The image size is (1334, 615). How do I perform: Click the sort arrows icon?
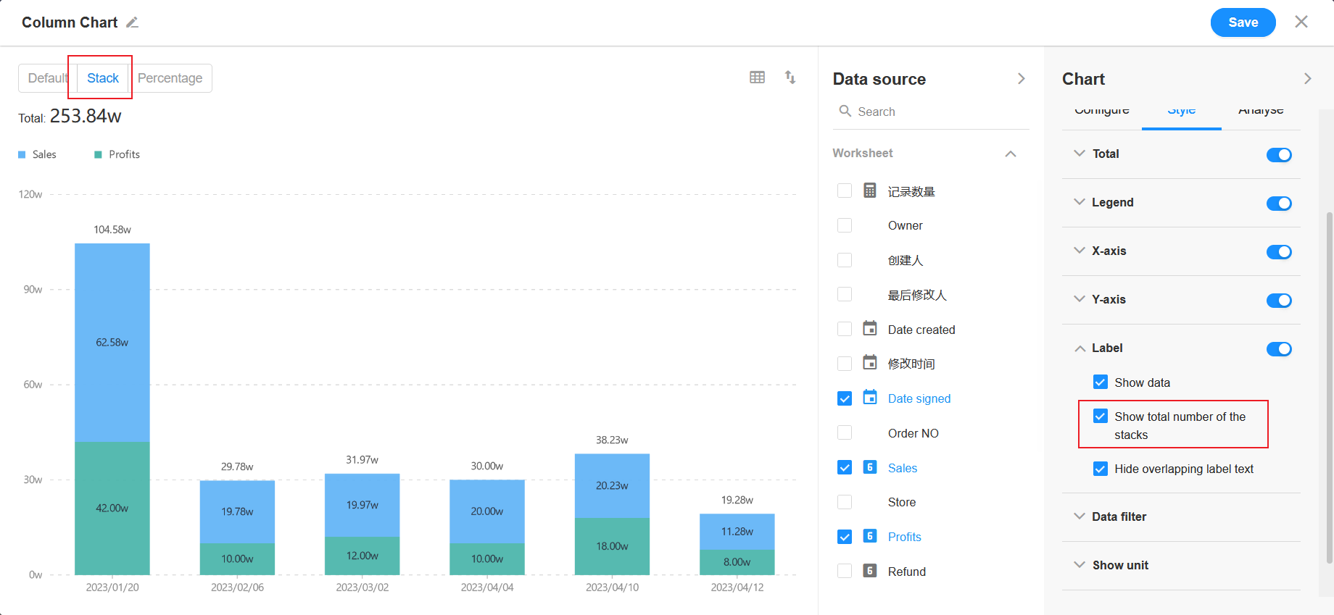pyautogui.click(x=790, y=78)
